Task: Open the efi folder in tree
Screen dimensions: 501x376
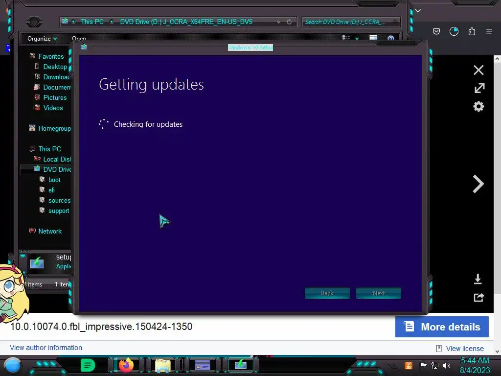Action: [x=51, y=190]
